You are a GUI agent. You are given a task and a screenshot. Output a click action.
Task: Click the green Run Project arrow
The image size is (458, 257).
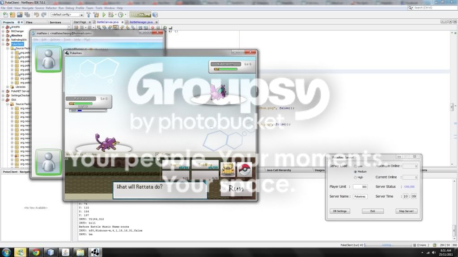[x=104, y=15]
